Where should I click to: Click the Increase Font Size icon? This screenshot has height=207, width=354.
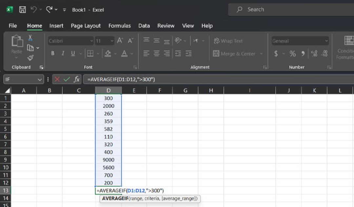120,41
